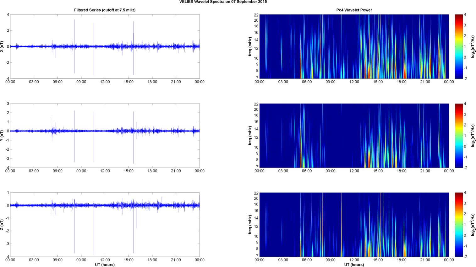Viewport: 476px width, 267px height.
Task: Click the 'freq (mHz)' label of top spectrogram
Action: click(x=250, y=46)
